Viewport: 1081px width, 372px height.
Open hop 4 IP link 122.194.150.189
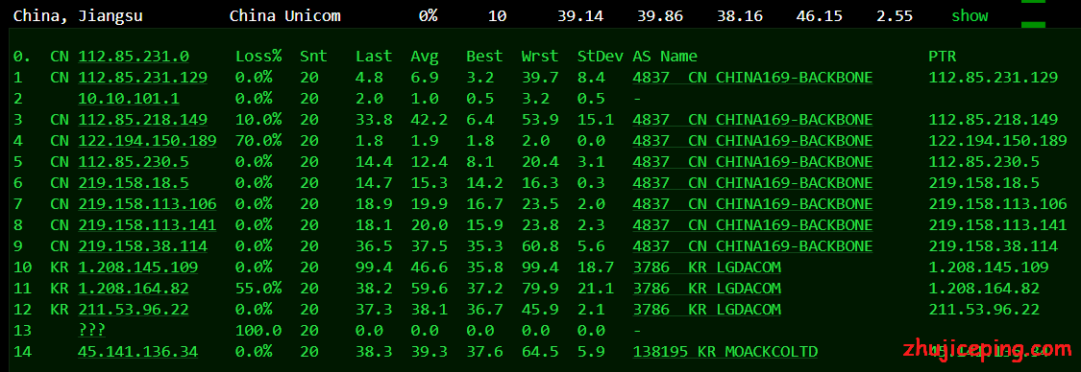tap(148, 141)
